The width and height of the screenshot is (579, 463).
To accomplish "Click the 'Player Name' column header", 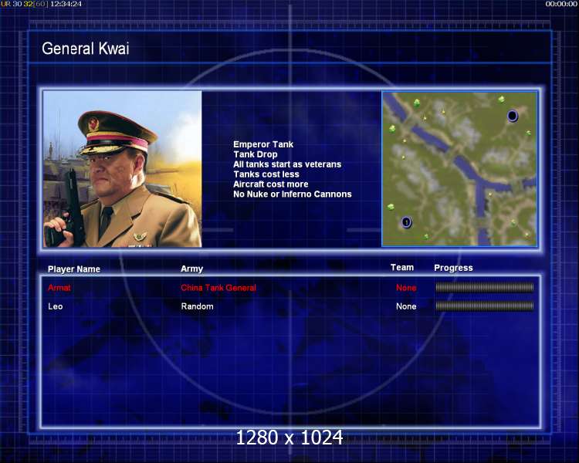I will (x=74, y=269).
